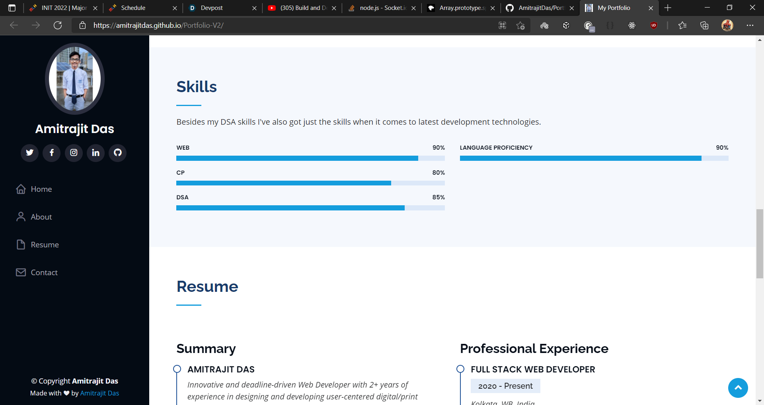Click the "Summary" heading

pyautogui.click(x=206, y=349)
